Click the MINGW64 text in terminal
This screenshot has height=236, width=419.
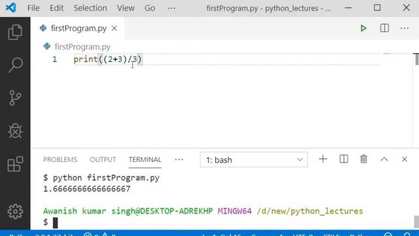coord(234,211)
